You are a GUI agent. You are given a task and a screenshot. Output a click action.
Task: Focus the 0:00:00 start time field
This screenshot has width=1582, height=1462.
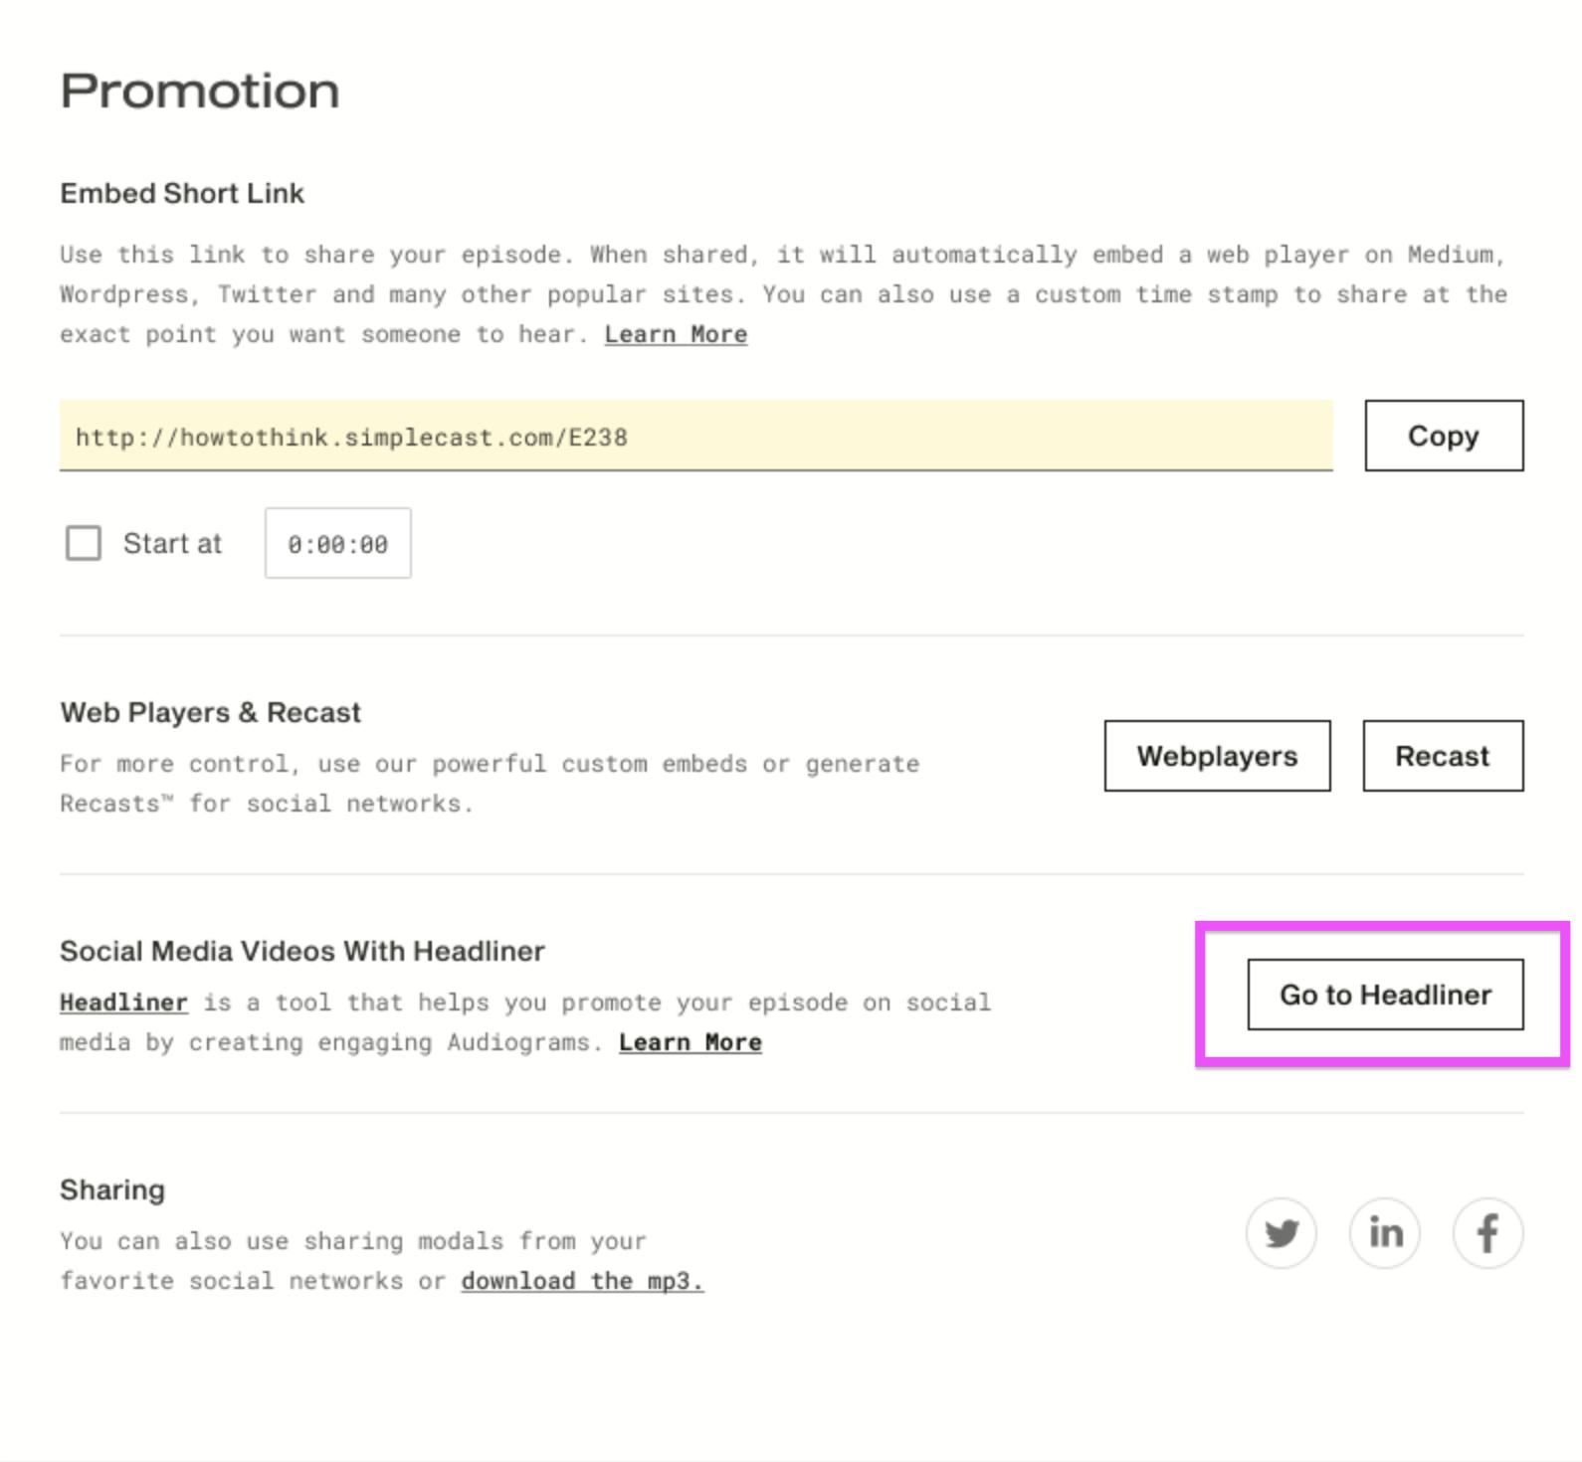[338, 544]
